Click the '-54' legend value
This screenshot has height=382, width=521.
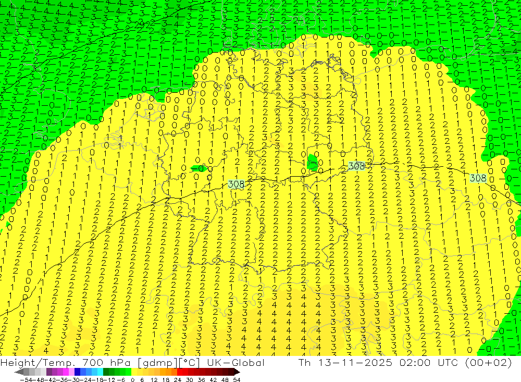26,380
